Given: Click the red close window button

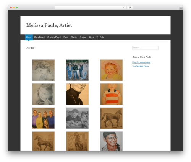Looking at the screenshot, I should pyautogui.click(x=11, y=7).
